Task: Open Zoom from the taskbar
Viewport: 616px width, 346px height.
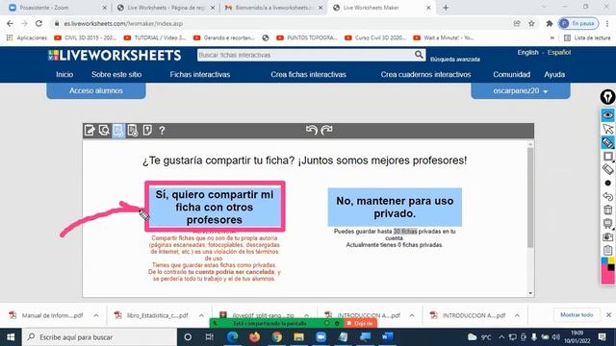Action: 321,337
